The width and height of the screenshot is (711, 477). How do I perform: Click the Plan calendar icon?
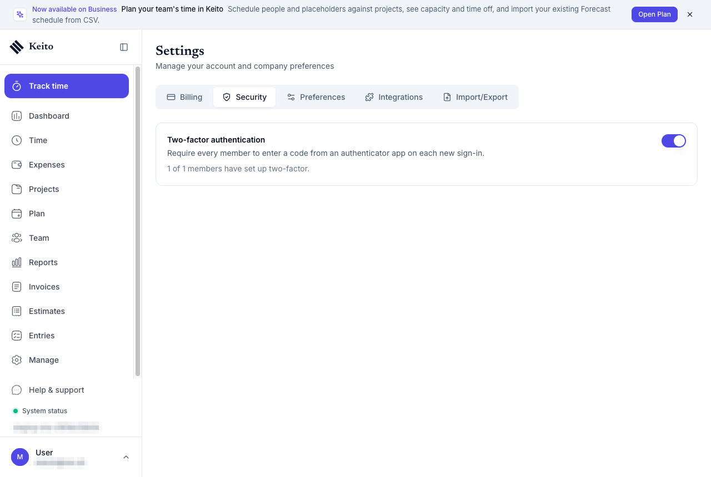17,214
